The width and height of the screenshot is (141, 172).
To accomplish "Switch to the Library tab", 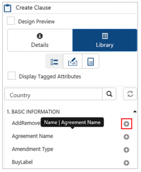I will pyautogui.click(x=105, y=40).
